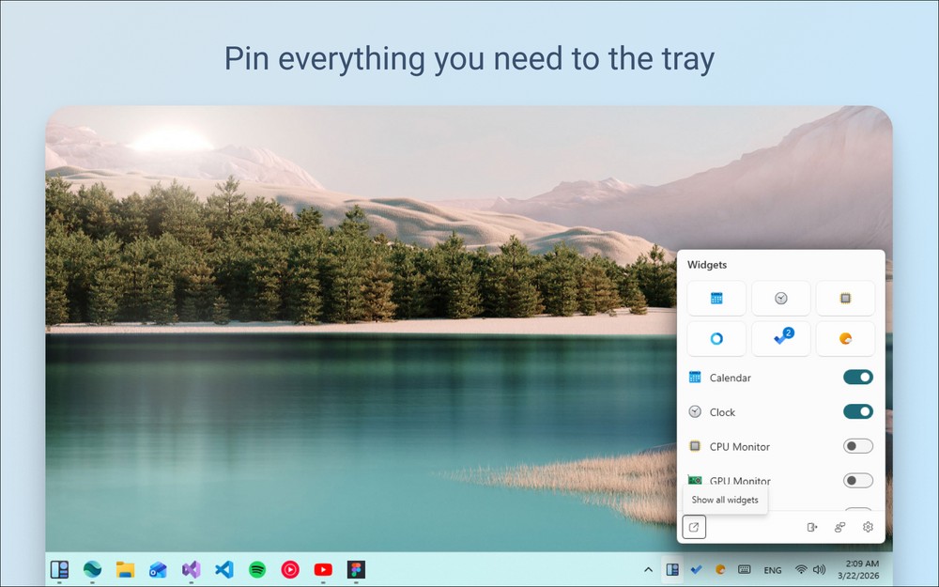Open the blue ring widget tile
The width and height of the screenshot is (939, 587).
point(716,339)
